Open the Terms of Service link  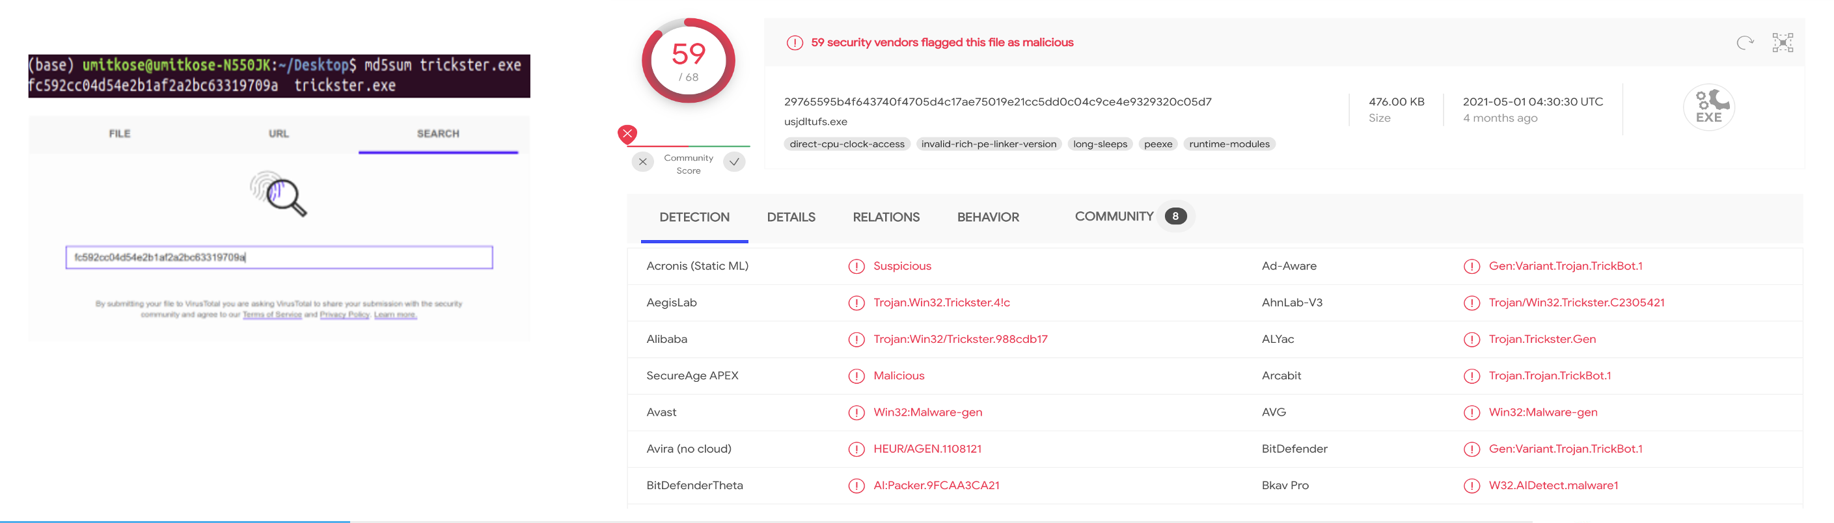(272, 314)
